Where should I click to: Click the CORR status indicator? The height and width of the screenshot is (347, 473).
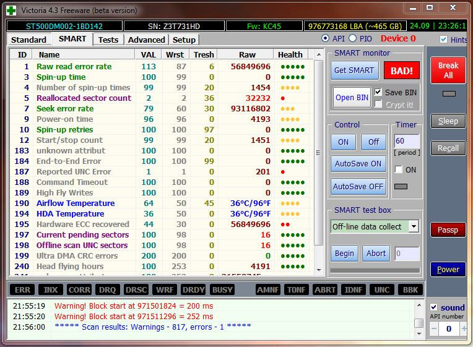pos(79,289)
